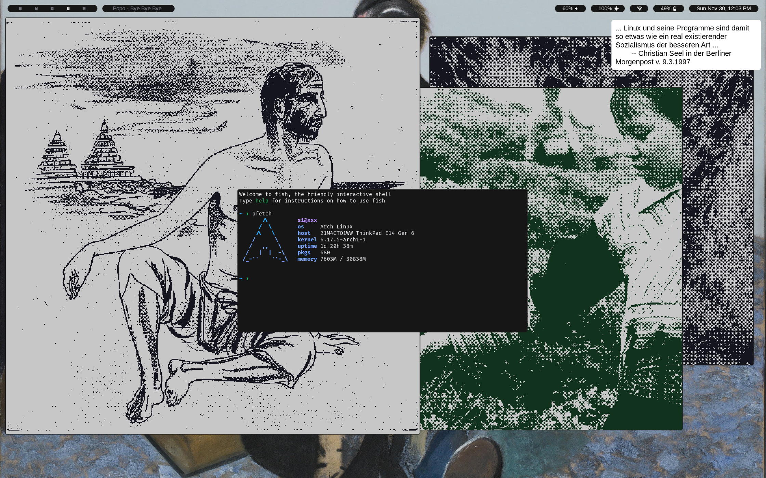Click the green 'help' word in terminal
This screenshot has width=766, height=478.
[x=262, y=201]
